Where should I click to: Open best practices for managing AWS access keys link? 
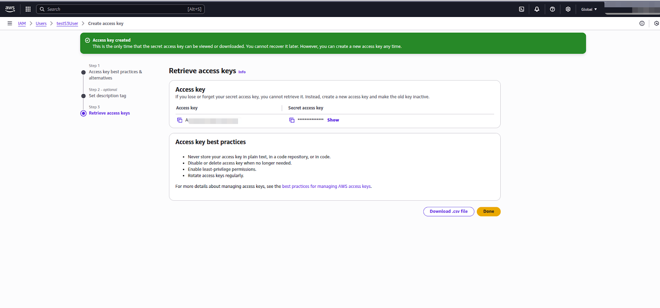(x=326, y=187)
